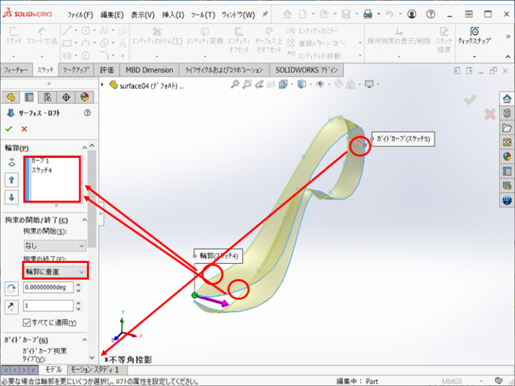
Task: Open the '拘束の終了' dropdown showing 輪郭に垂直
Action: click(54, 271)
